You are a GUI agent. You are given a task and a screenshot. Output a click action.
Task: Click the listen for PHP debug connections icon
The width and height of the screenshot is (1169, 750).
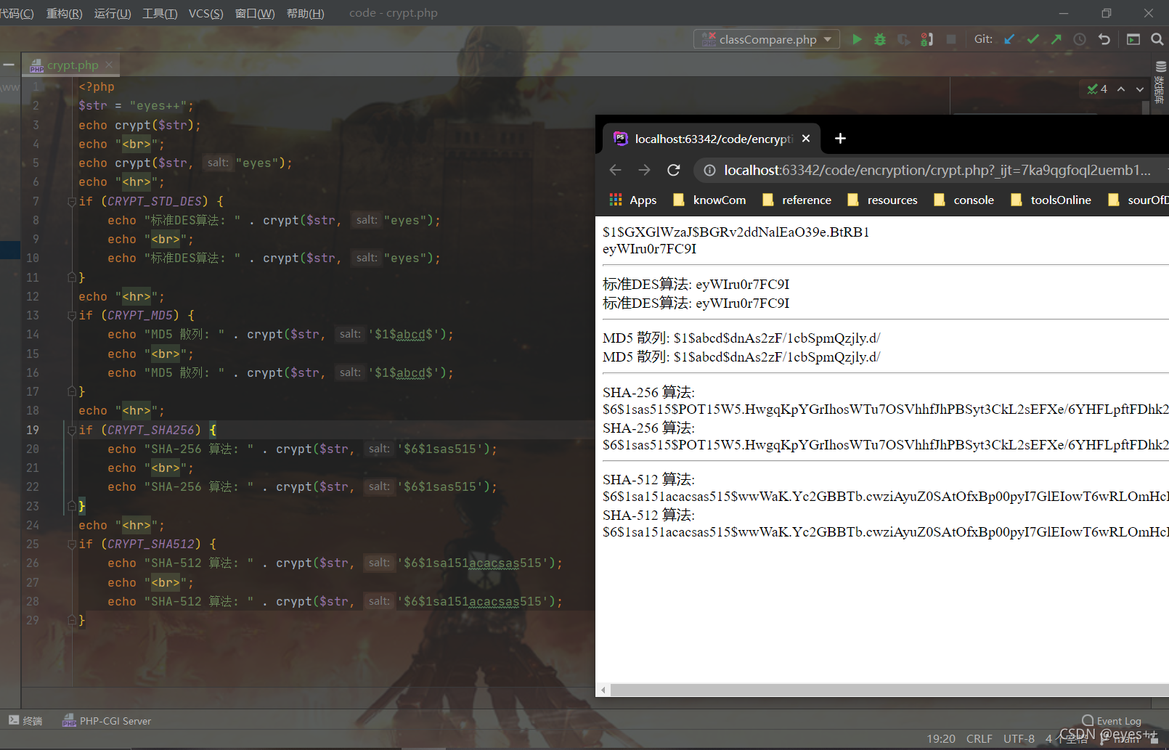[927, 39]
